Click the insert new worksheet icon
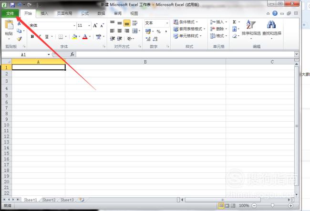Screen dimensions: 310x211 (82, 200)
